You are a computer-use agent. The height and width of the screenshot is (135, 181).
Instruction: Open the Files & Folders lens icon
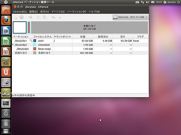point(6,124)
